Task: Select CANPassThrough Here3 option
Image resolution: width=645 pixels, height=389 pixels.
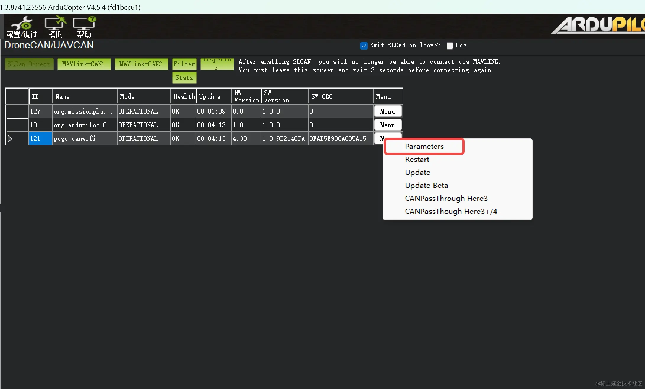Action: tap(446, 199)
